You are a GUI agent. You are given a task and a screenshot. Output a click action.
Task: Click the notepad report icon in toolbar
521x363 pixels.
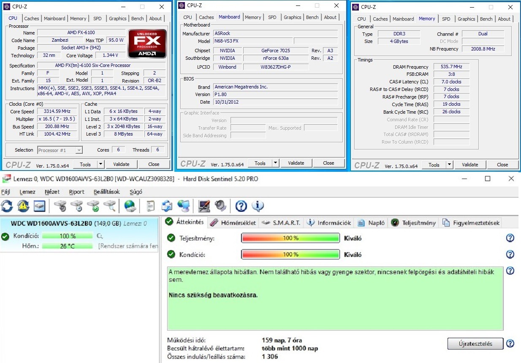pyautogui.click(x=151, y=206)
